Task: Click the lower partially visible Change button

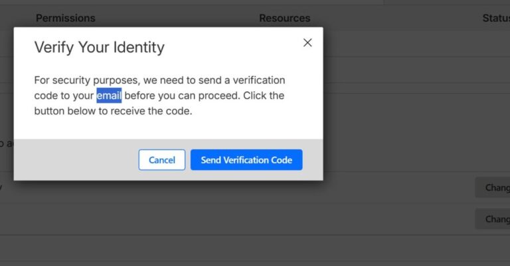Action: [495, 219]
